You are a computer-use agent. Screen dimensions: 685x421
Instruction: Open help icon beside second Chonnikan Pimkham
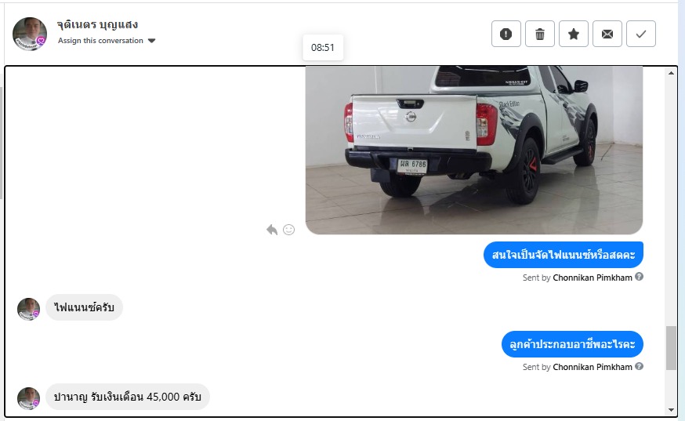point(639,366)
